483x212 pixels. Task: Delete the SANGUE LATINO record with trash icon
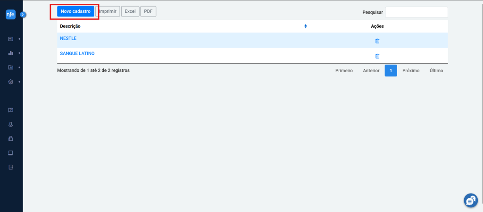377,56
